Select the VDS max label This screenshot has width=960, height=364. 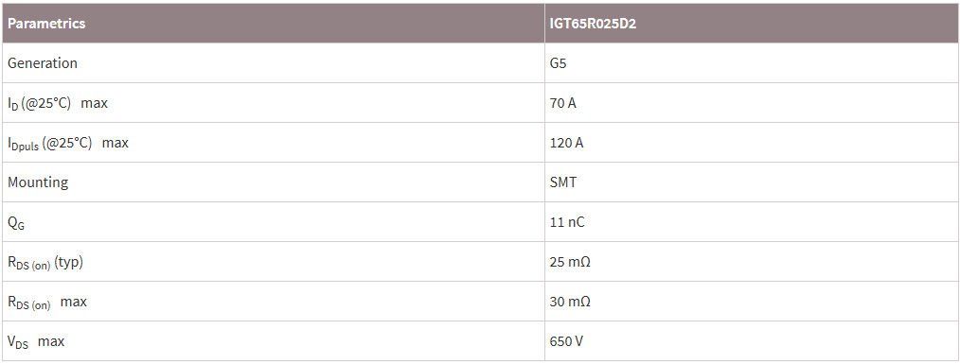click(36, 342)
